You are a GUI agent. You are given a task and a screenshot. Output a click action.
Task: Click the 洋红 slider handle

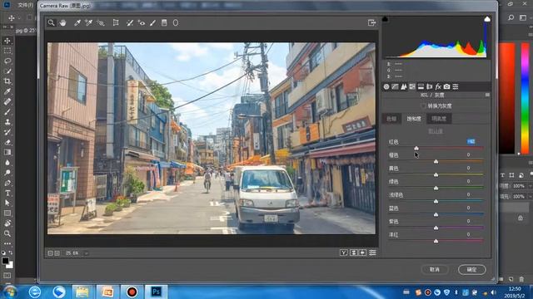(x=436, y=242)
